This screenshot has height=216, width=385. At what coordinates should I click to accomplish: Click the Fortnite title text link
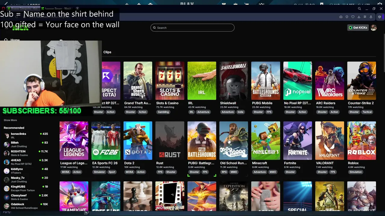click(290, 163)
